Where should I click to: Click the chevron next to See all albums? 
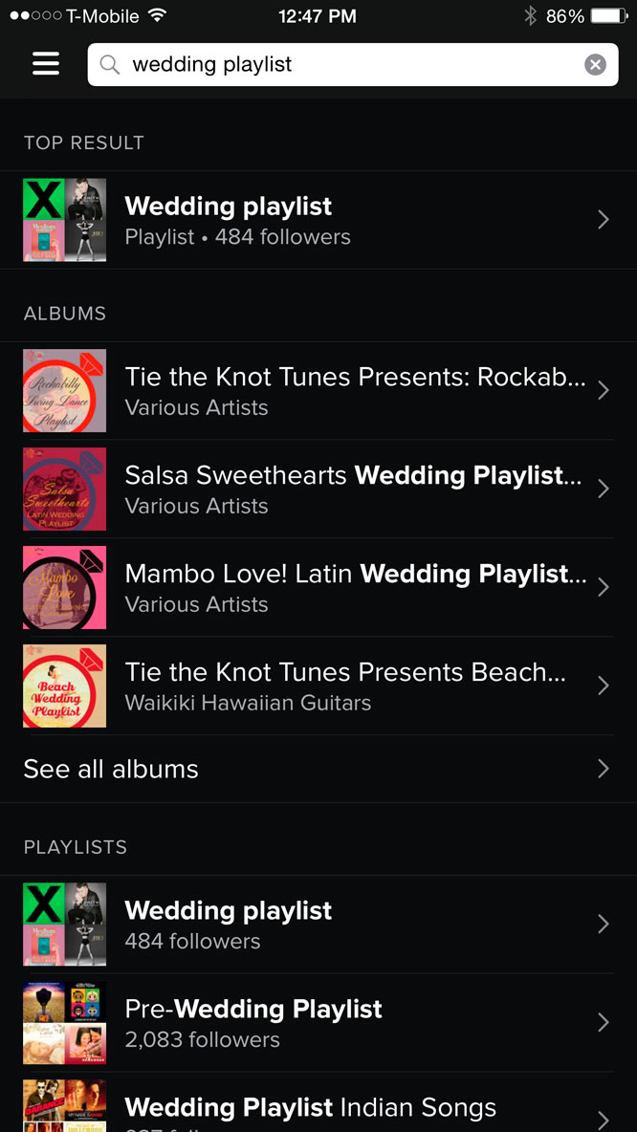click(604, 768)
